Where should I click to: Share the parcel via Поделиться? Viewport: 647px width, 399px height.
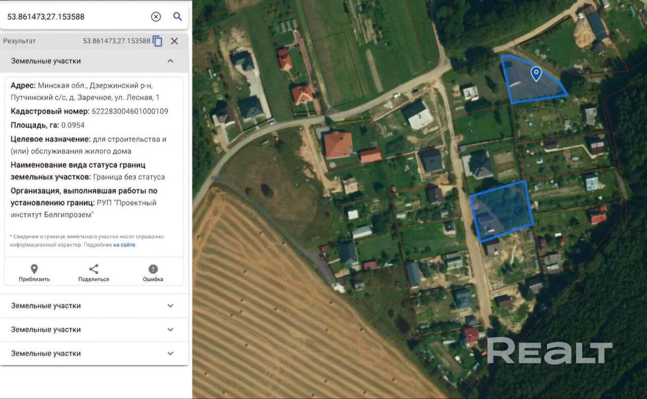94,273
